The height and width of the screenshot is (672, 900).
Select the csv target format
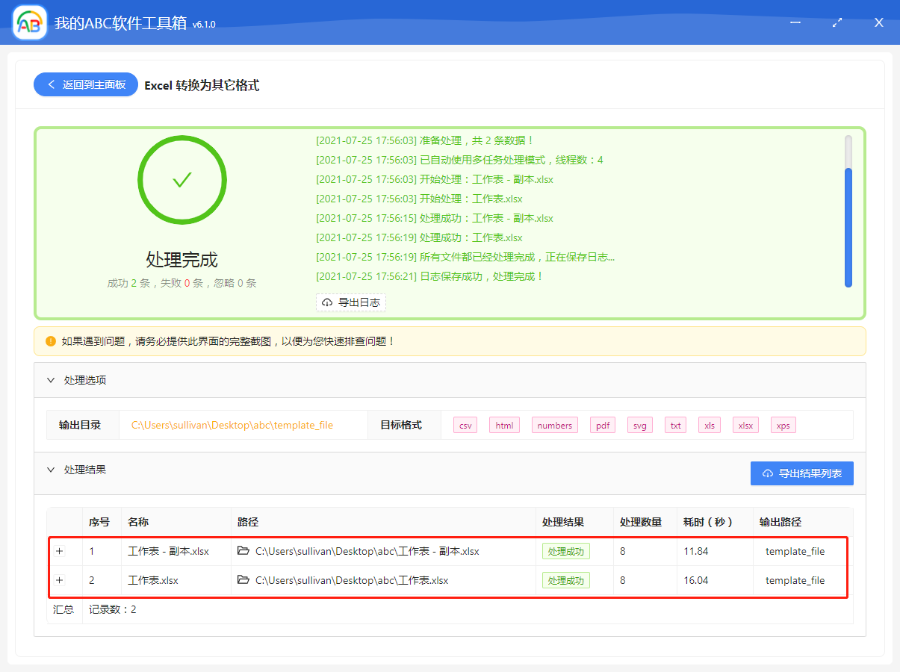(465, 424)
